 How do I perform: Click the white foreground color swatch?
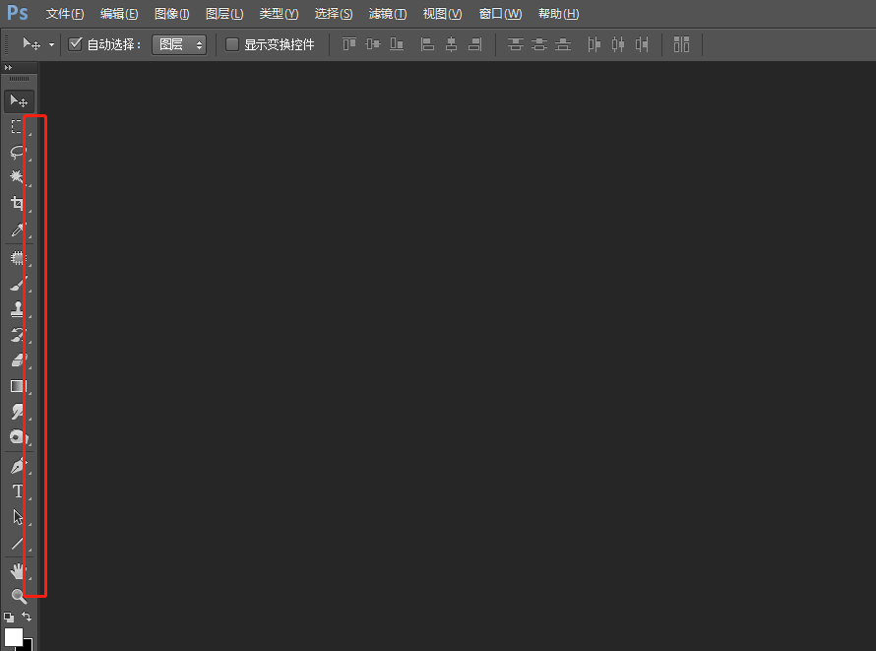[14, 636]
